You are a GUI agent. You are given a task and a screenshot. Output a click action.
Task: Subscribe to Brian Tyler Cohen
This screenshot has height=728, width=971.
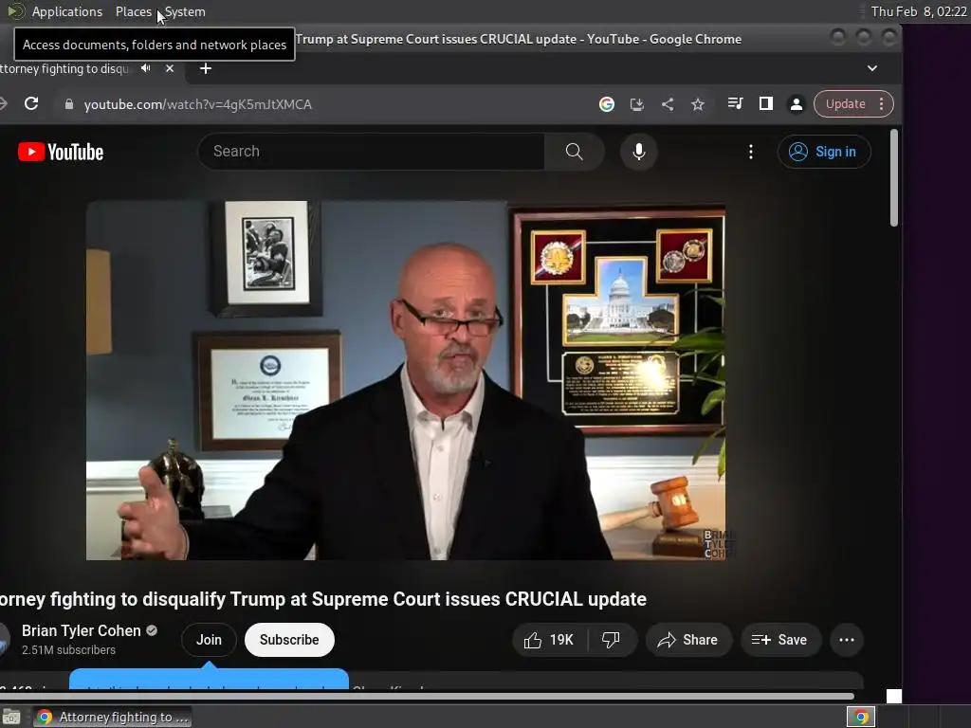289,640
